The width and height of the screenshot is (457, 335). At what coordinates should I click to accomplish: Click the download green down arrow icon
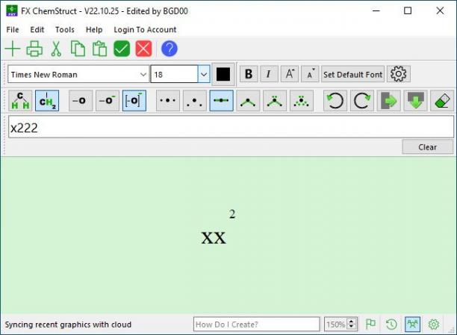click(415, 101)
